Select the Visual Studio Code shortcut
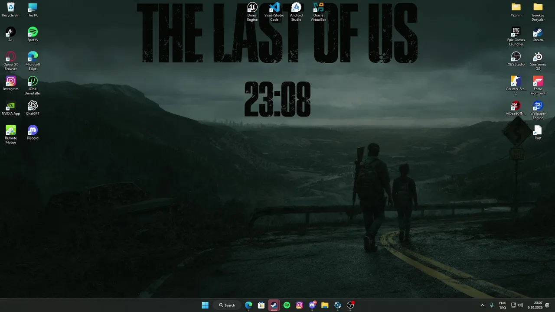The height and width of the screenshot is (312, 555). click(274, 12)
